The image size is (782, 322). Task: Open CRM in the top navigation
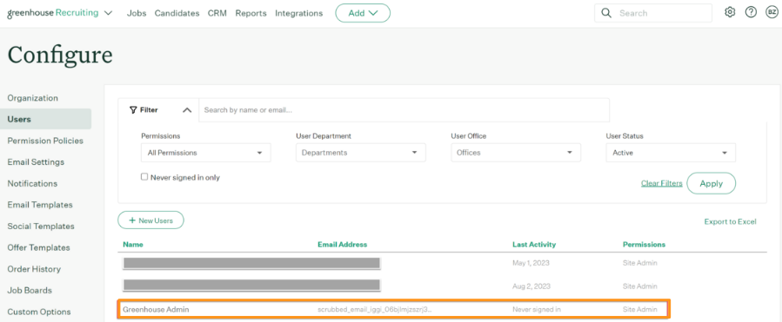217,13
